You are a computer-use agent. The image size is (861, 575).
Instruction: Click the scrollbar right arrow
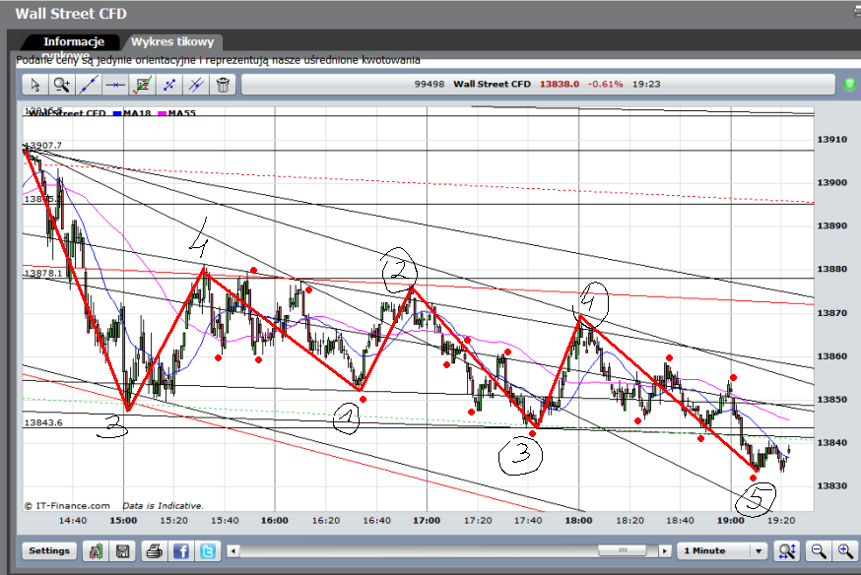665,550
